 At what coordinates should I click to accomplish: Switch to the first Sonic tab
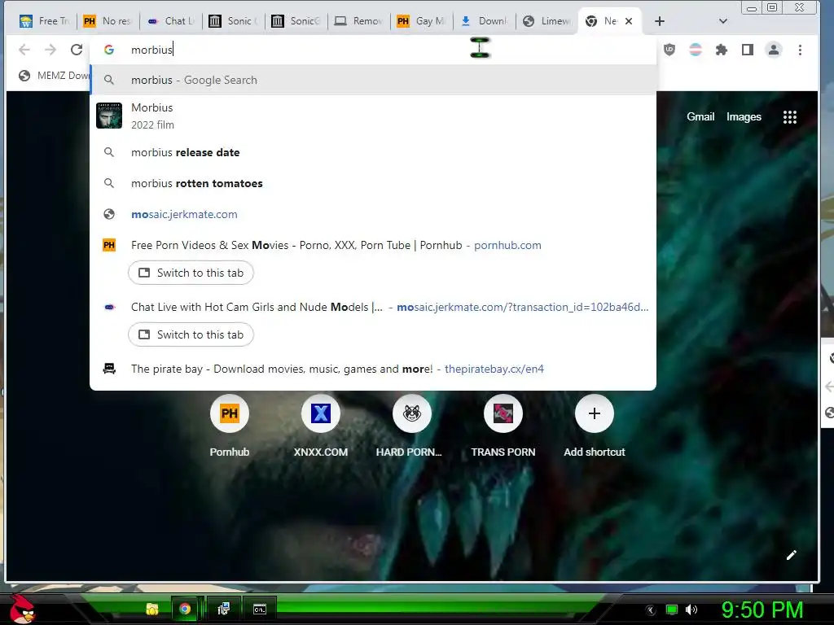234,21
